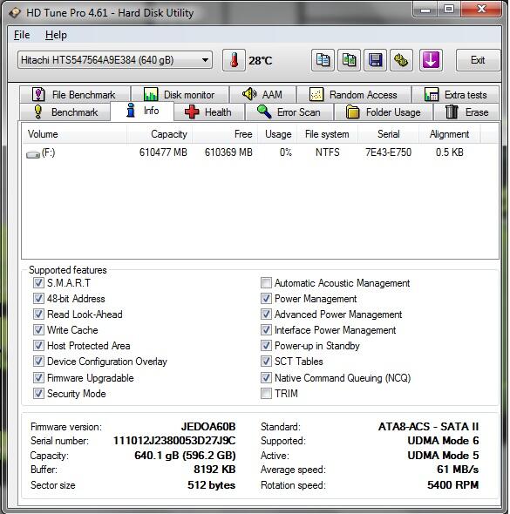
Task: Open the File Benchmark tab
Action: [x=75, y=94]
